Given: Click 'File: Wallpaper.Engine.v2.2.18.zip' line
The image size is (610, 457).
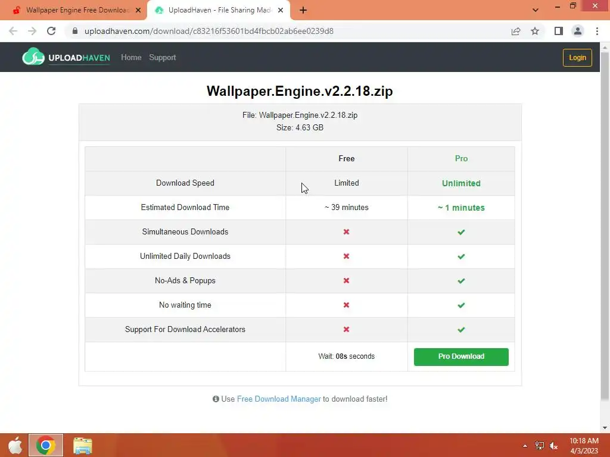Looking at the screenshot, I should point(300,115).
